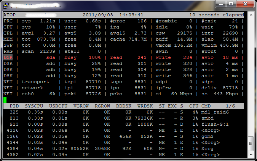Click the PuTTY icon in the title bar
The height and width of the screenshot is (161, 257).
6,5
